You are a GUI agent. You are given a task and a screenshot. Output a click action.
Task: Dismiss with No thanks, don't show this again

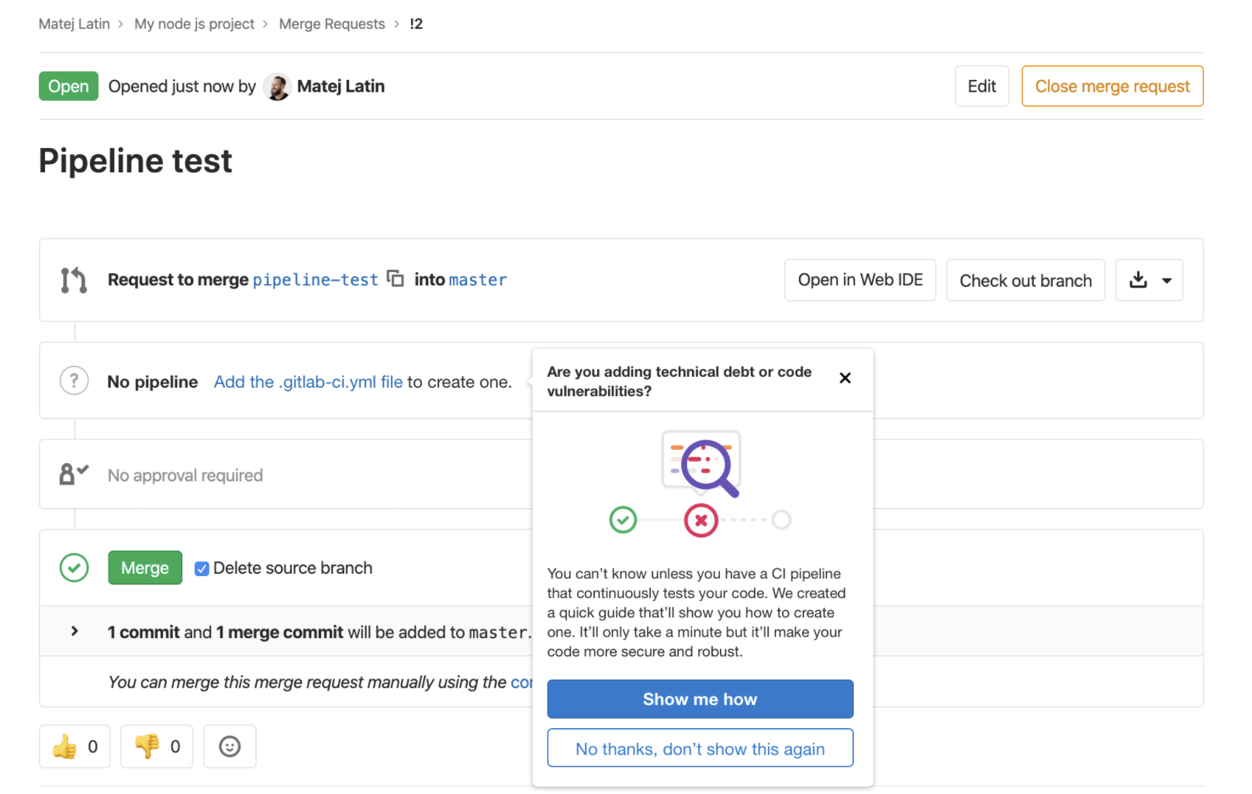[x=700, y=749]
